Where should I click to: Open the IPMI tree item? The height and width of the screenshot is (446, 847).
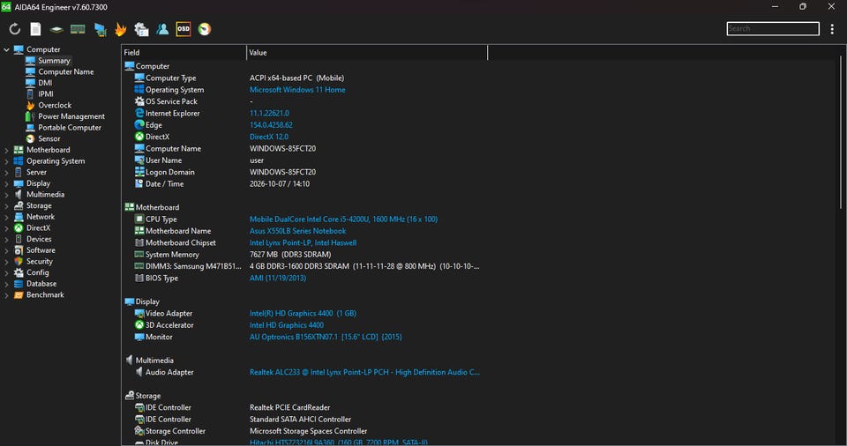(46, 94)
